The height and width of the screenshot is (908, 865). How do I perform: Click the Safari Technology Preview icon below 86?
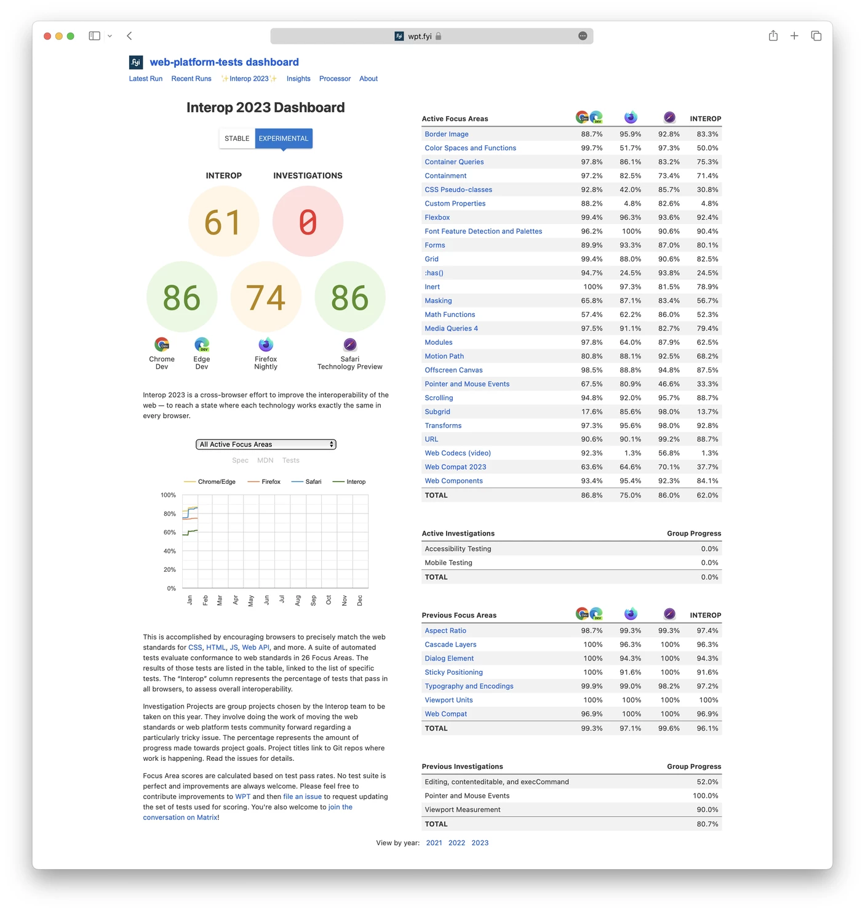coord(350,344)
